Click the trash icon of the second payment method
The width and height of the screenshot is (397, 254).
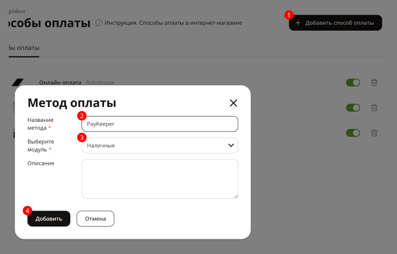point(374,108)
